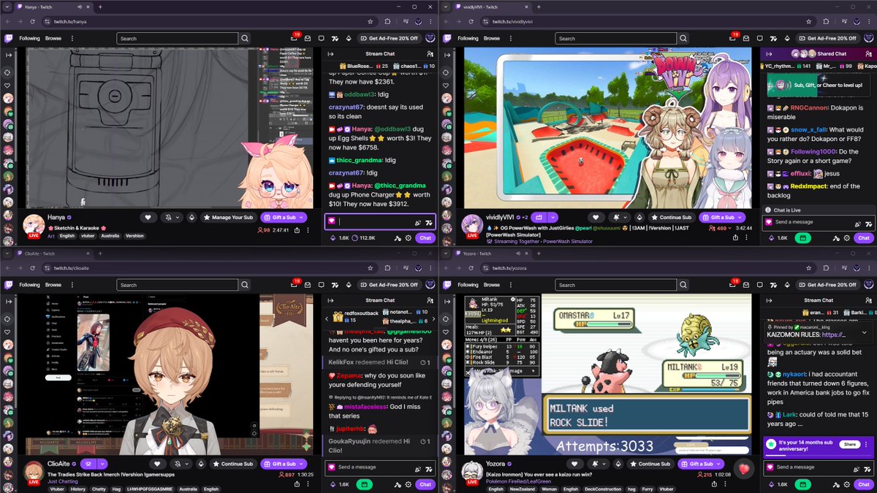
Task: Reload page in Yozora browser window
Action: (471, 268)
